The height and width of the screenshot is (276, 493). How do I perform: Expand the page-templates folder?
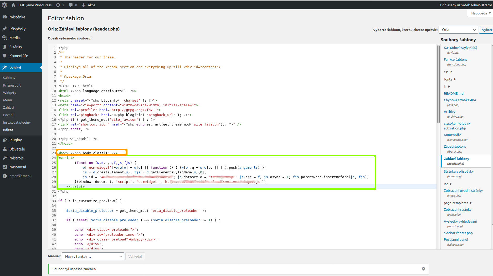coord(458,203)
